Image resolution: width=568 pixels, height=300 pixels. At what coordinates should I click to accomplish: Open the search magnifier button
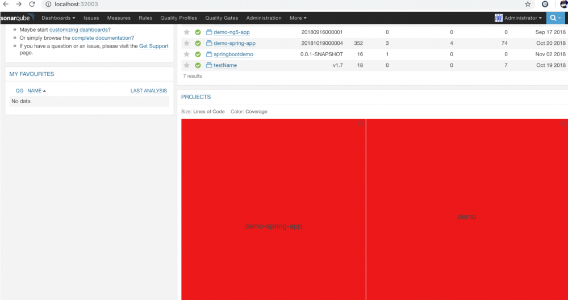556,18
